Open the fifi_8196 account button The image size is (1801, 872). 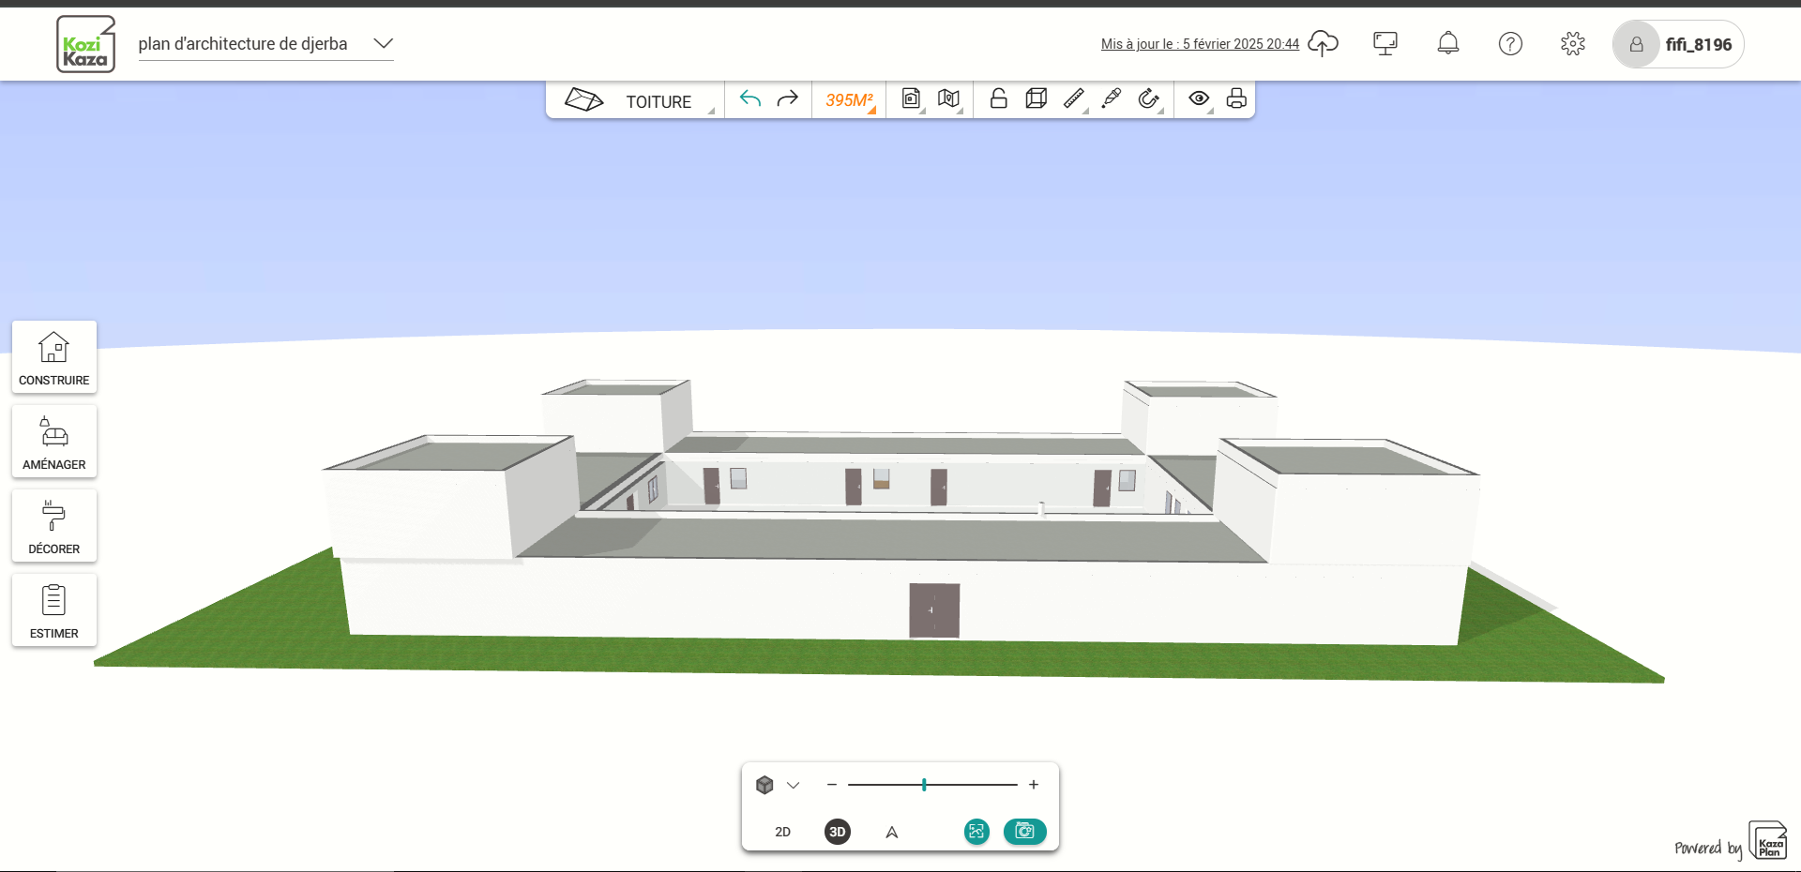(1677, 44)
